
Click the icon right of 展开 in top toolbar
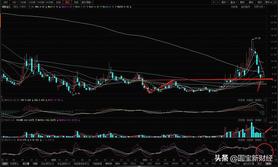click(275, 2)
